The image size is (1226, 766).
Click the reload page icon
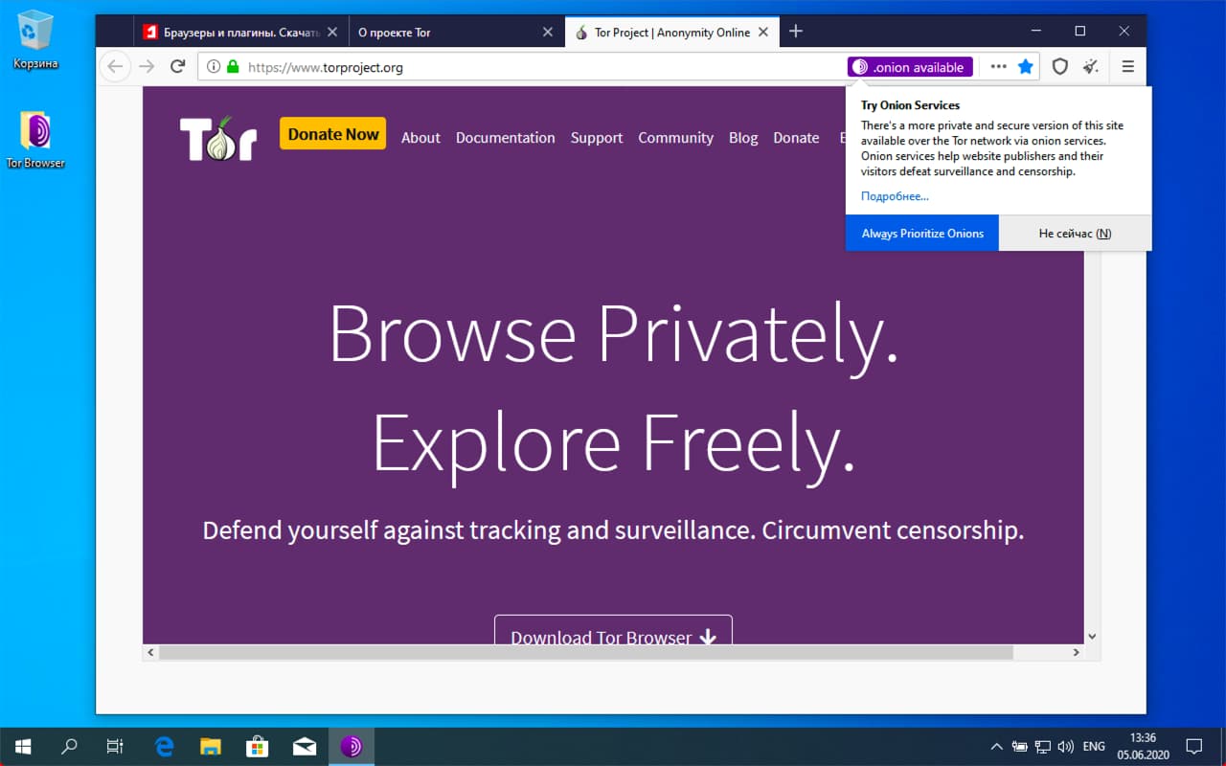point(177,67)
